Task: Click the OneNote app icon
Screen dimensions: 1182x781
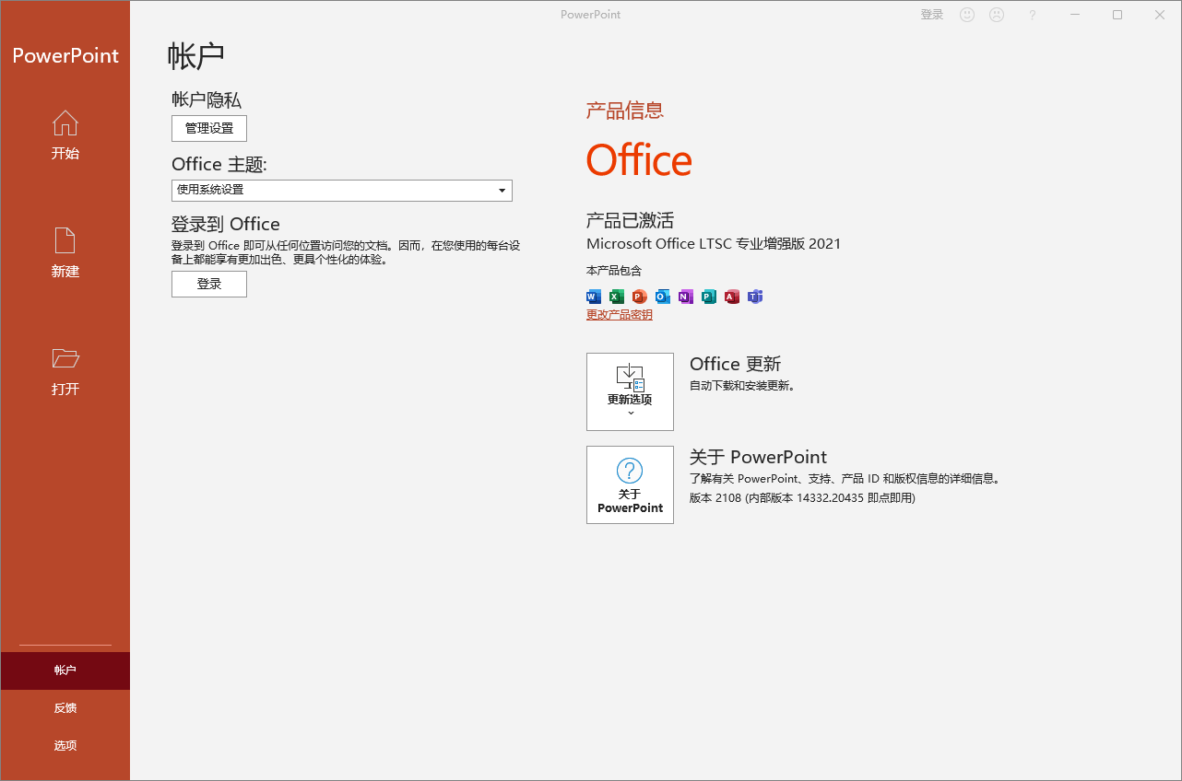Action: tap(686, 297)
